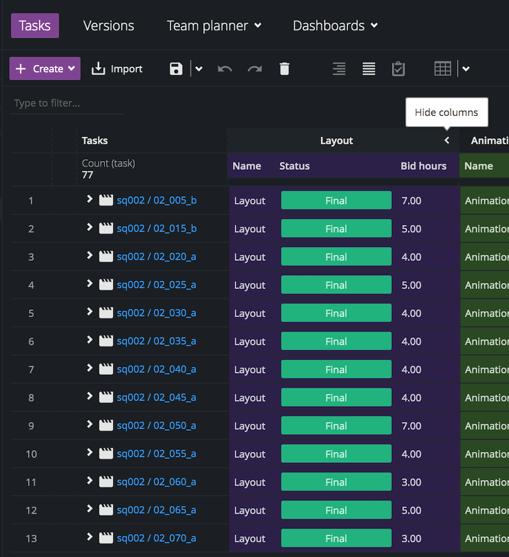Click clapperboard icon of 02_025_a
This screenshot has width=509, height=557.
pos(106,284)
